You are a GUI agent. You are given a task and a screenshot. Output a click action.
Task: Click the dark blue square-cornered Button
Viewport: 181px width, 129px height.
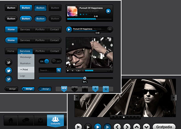point(40,8)
